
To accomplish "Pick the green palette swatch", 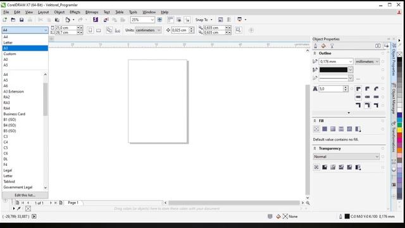I will pos(399,125).
